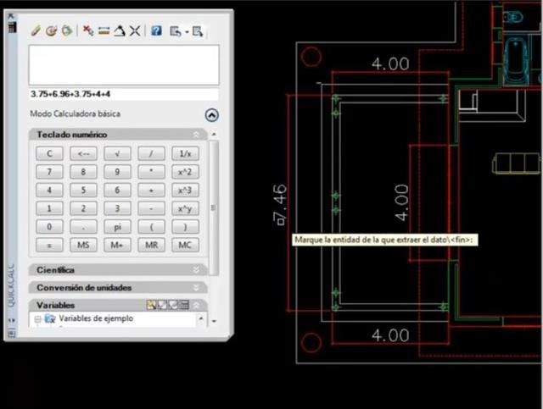Click the panel scrollbar up arrow

click(214, 134)
